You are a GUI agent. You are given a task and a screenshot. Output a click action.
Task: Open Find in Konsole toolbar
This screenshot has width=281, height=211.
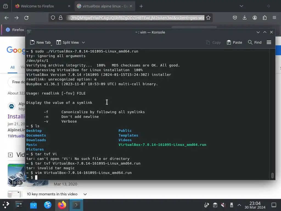[255, 43]
